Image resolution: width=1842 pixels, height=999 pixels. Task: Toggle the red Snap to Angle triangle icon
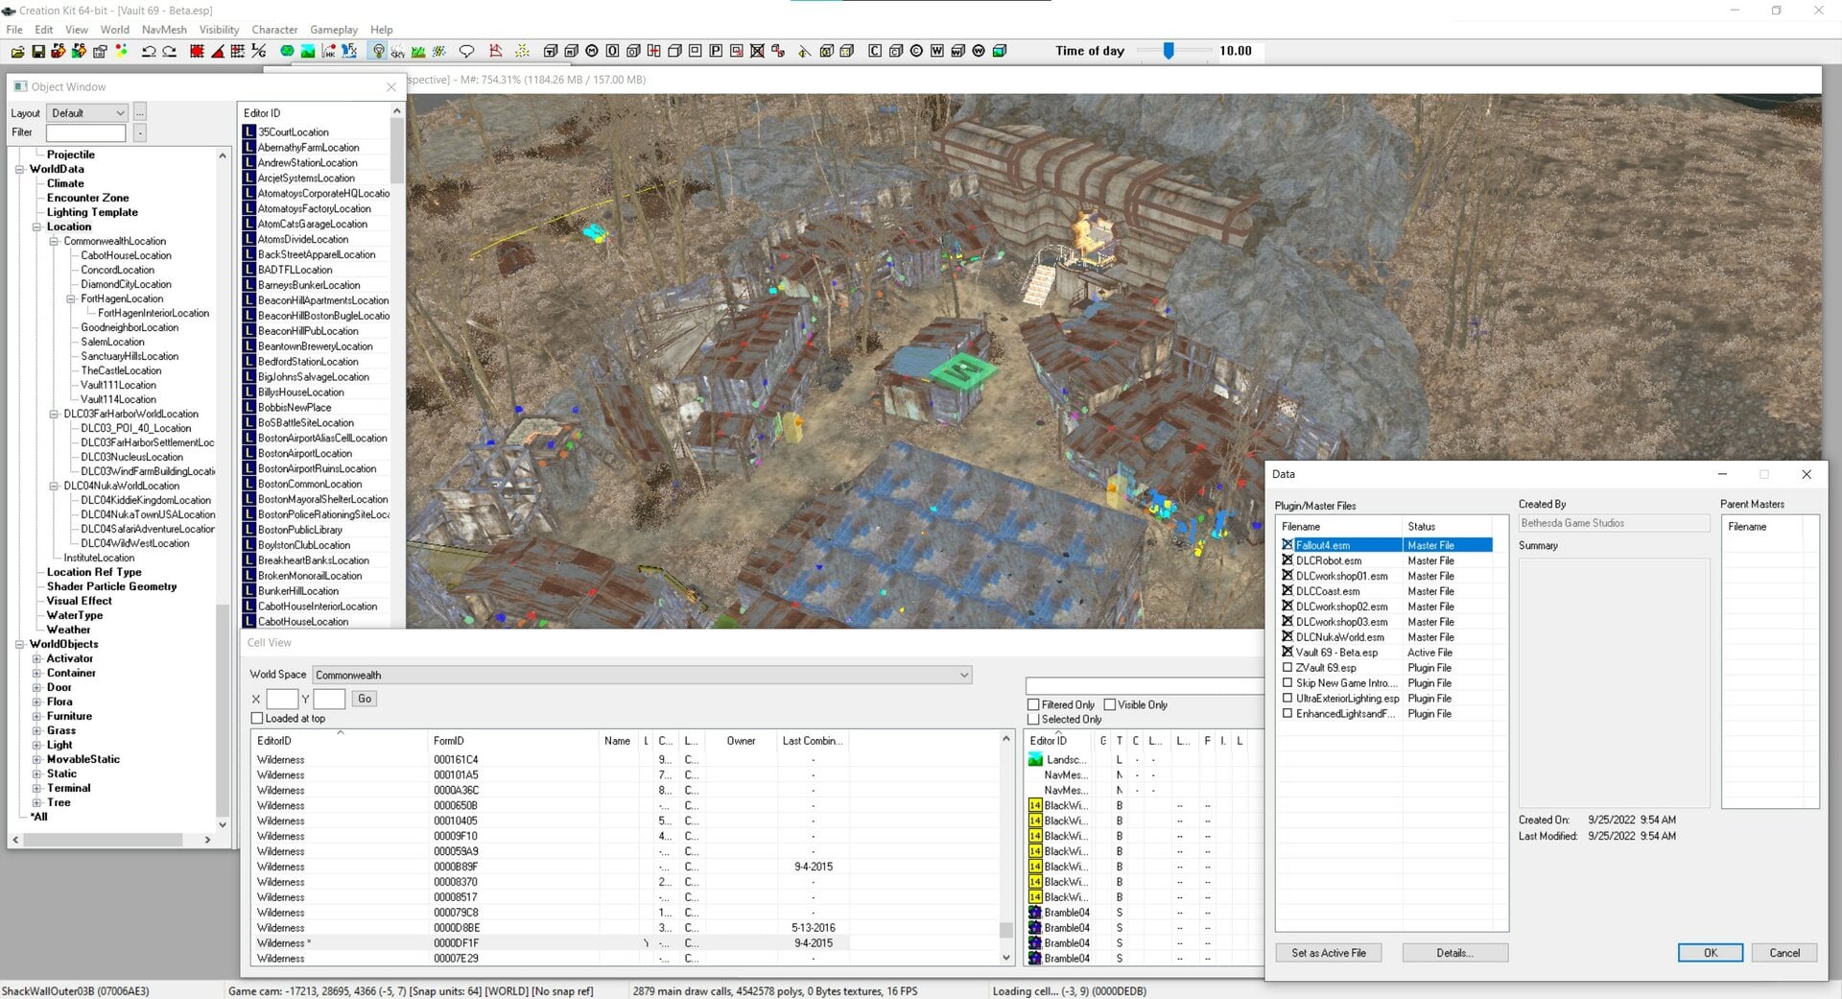(x=218, y=51)
